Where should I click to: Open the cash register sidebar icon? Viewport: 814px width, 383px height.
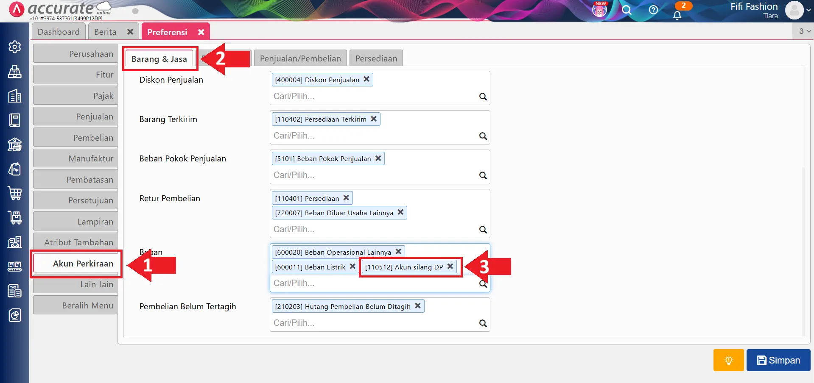tap(15, 72)
